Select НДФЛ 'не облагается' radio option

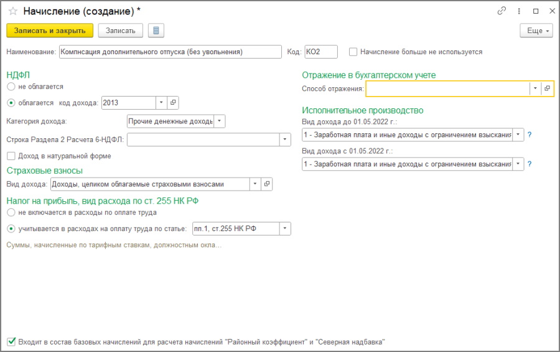(11, 87)
